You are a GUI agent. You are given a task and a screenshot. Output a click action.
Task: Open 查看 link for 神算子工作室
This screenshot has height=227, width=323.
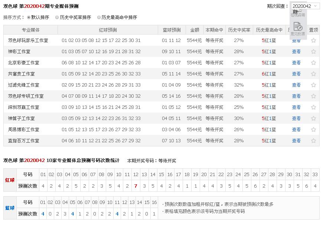pyautogui.click(x=296, y=119)
